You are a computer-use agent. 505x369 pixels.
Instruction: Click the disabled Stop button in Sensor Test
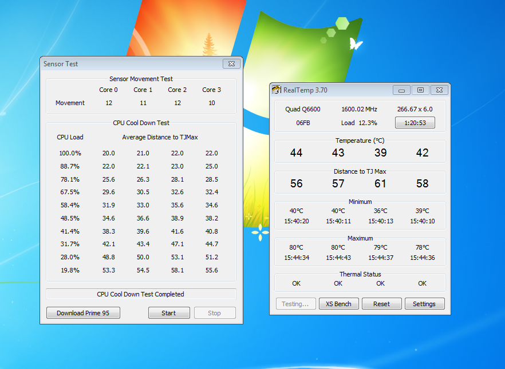(215, 313)
